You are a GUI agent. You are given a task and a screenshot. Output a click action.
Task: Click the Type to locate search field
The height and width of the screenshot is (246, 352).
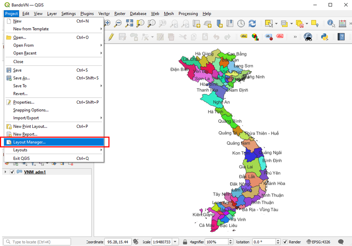click(37, 242)
